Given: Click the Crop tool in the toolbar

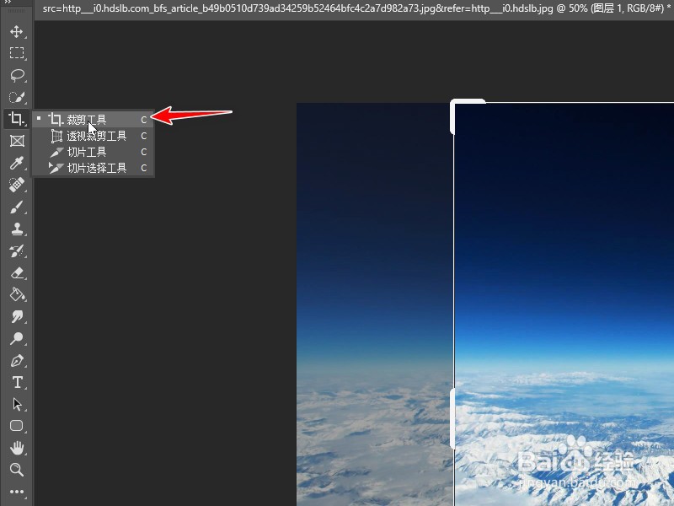Looking at the screenshot, I should tap(17, 118).
